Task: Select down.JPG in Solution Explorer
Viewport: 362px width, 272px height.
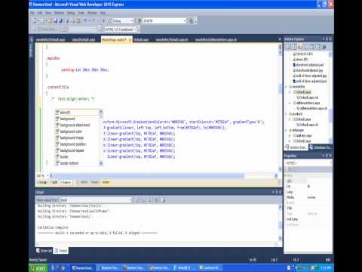Action: 301,60
